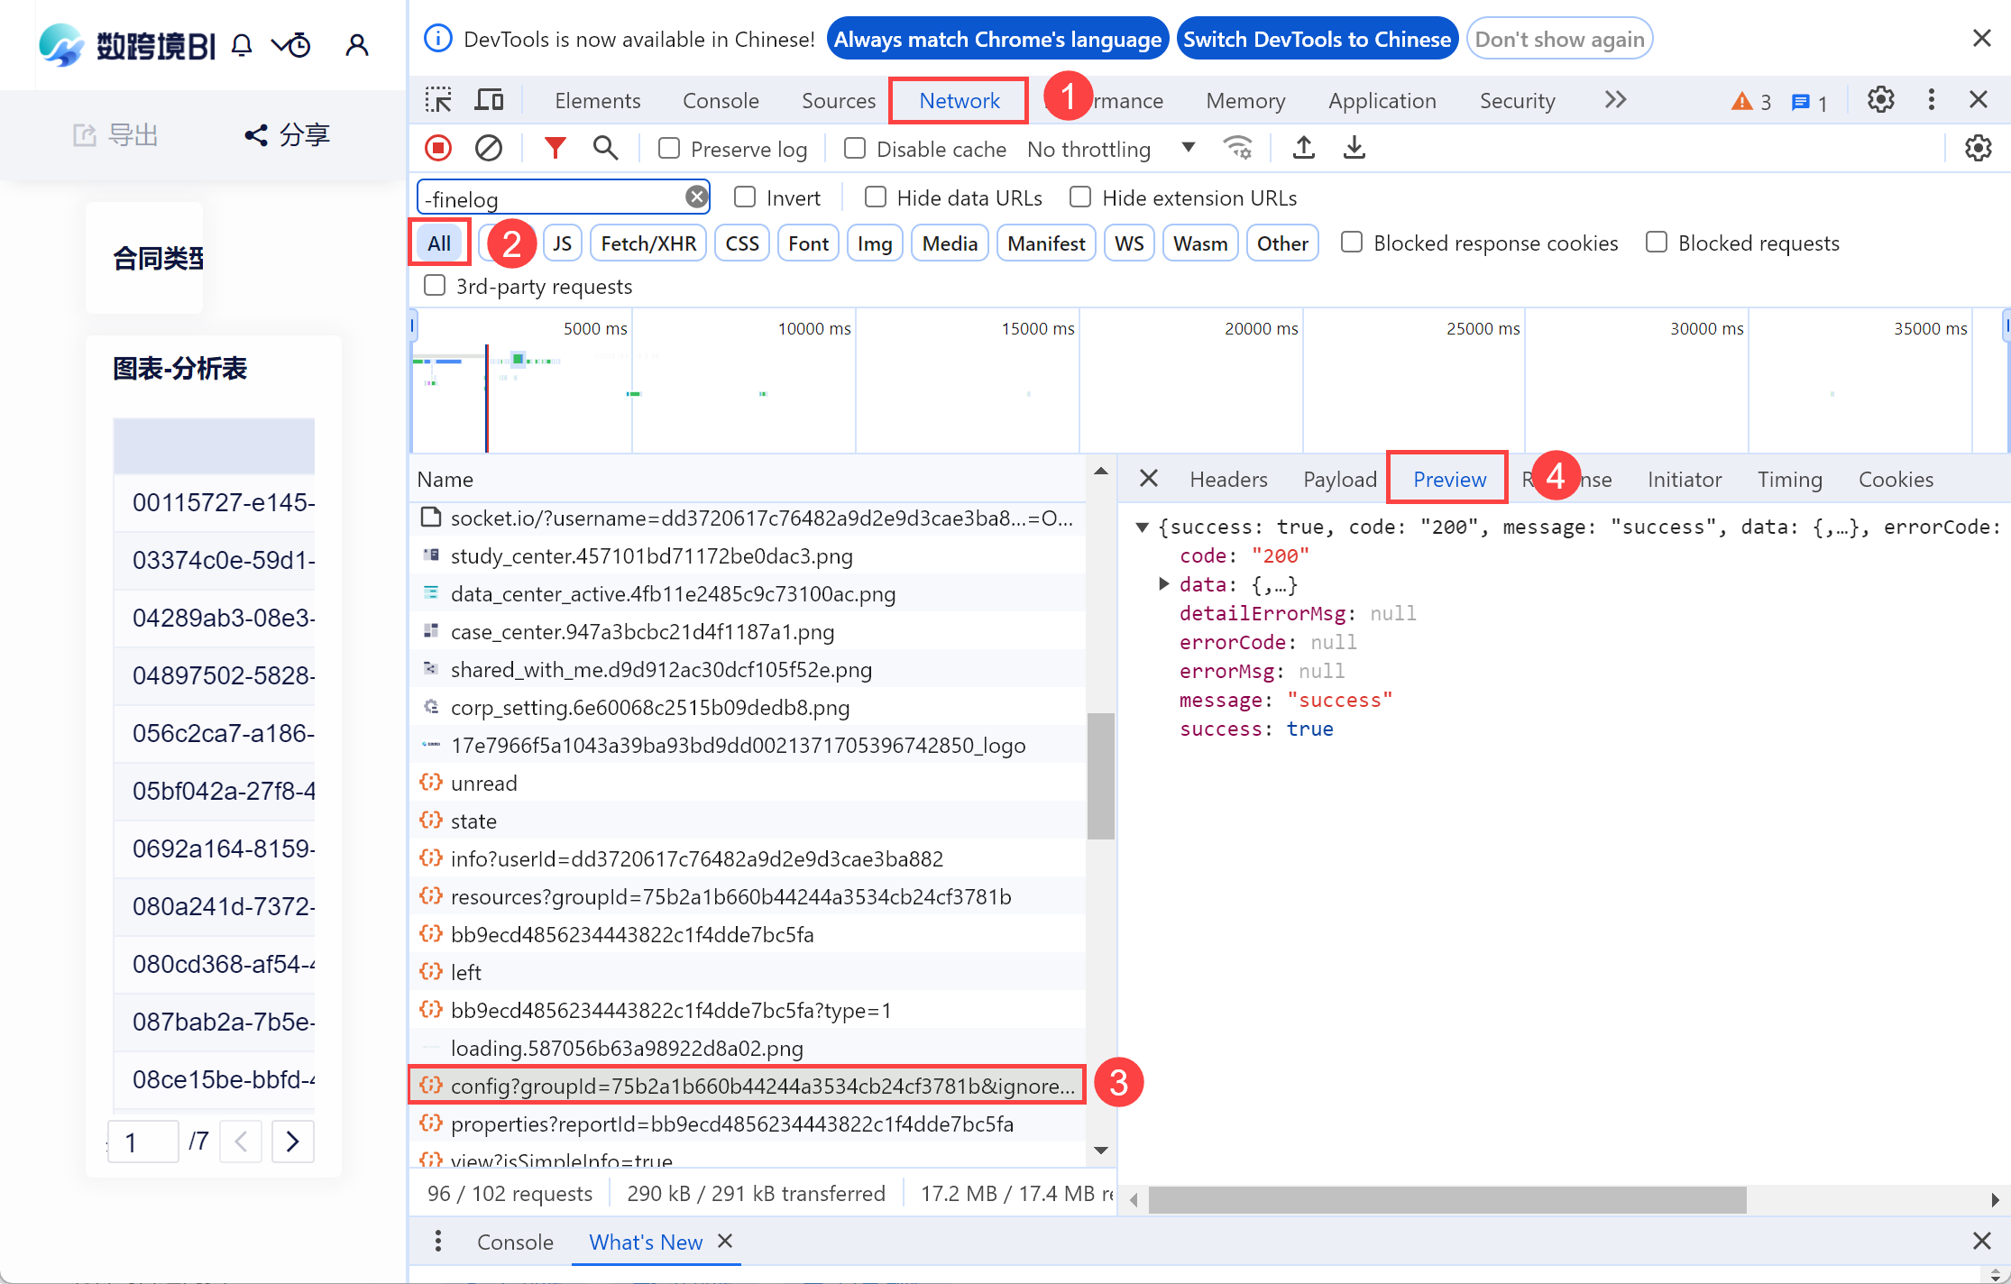Click the clear network log icon

tap(489, 148)
